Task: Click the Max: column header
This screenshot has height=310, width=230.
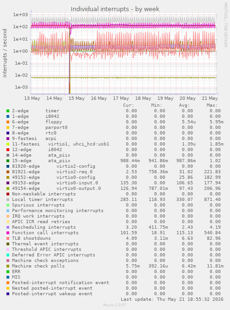Action: [212, 105]
